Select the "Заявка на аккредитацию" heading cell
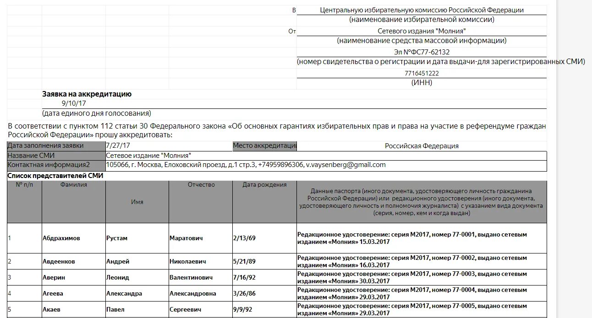 click(x=87, y=94)
